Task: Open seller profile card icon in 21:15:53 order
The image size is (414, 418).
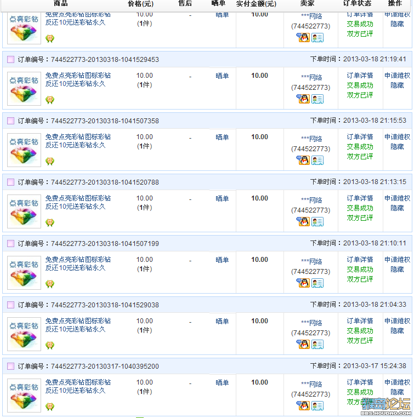Action: [x=317, y=160]
